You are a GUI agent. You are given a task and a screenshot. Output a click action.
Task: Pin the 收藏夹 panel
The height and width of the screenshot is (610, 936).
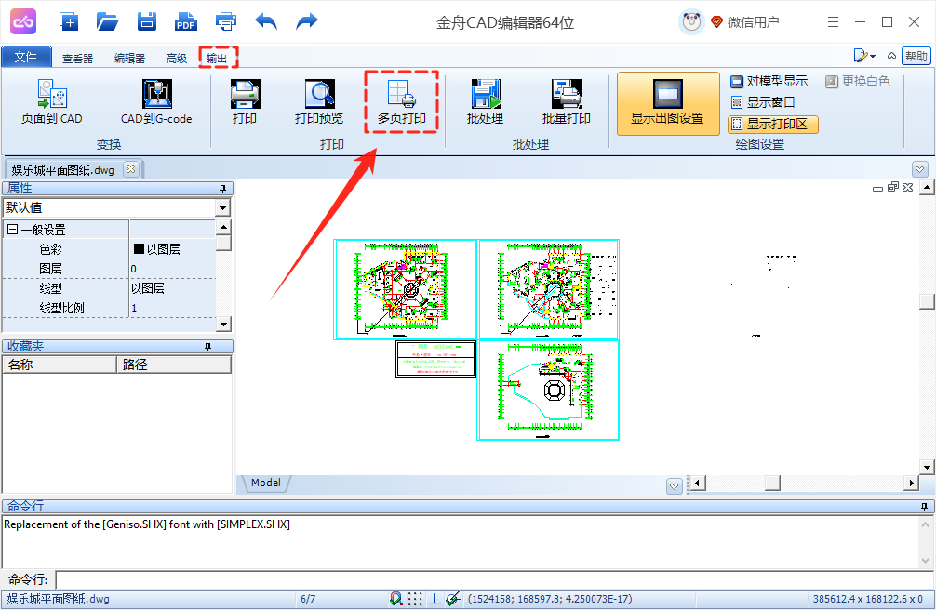pyautogui.click(x=207, y=347)
